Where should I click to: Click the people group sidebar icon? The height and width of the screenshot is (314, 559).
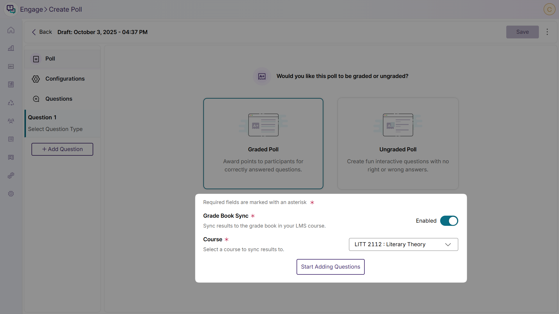point(11,121)
